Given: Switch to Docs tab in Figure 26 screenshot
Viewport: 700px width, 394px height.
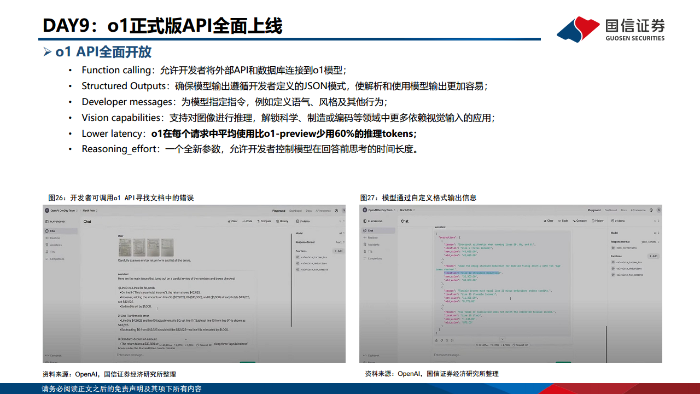Looking at the screenshot, I should click(x=308, y=211).
